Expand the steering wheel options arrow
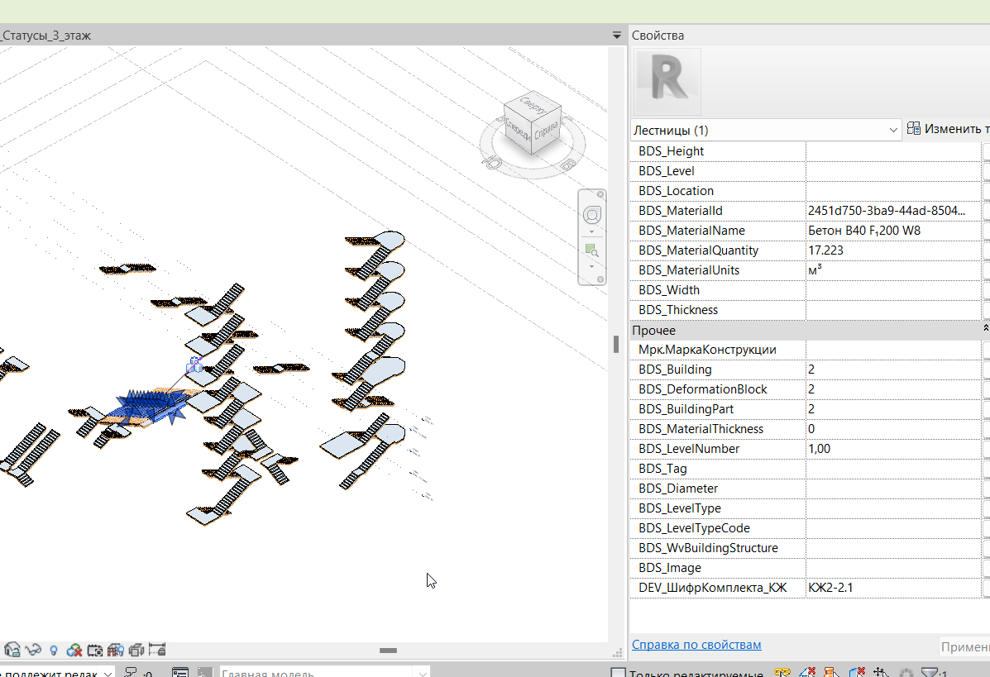This screenshot has width=990, height=677. point(591,232)
